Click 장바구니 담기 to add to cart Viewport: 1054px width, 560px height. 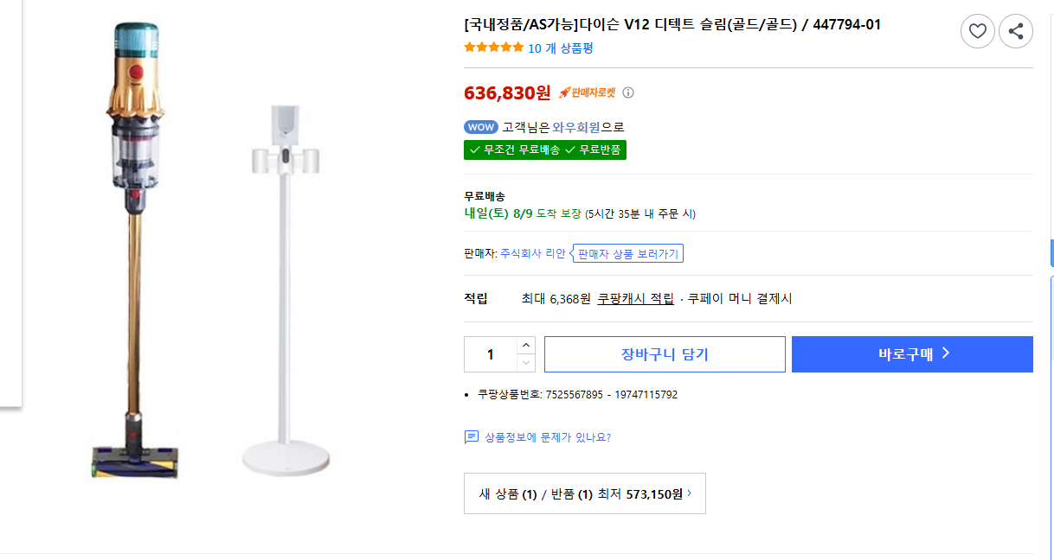coord(665,353)
